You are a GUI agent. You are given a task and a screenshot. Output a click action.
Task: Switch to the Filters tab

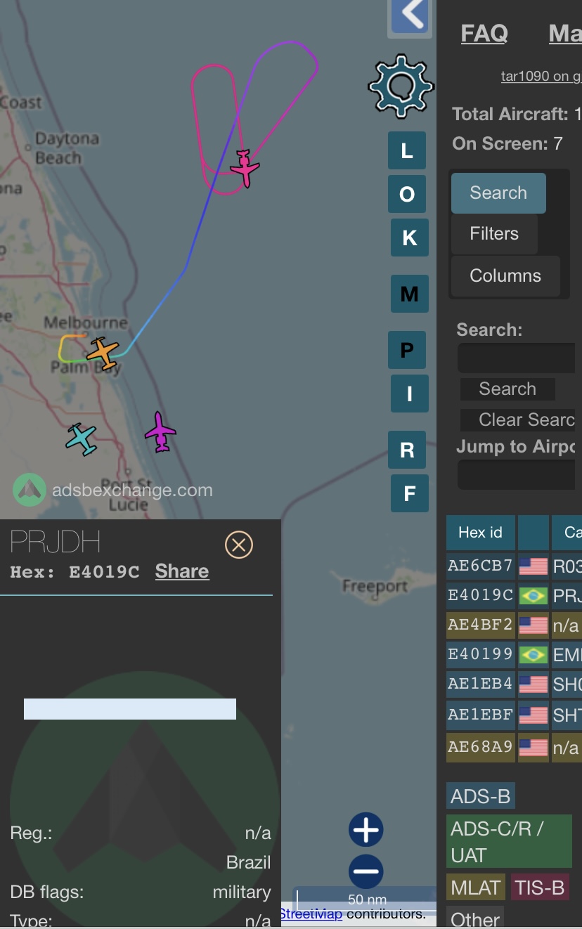click(x=494, y=234)
